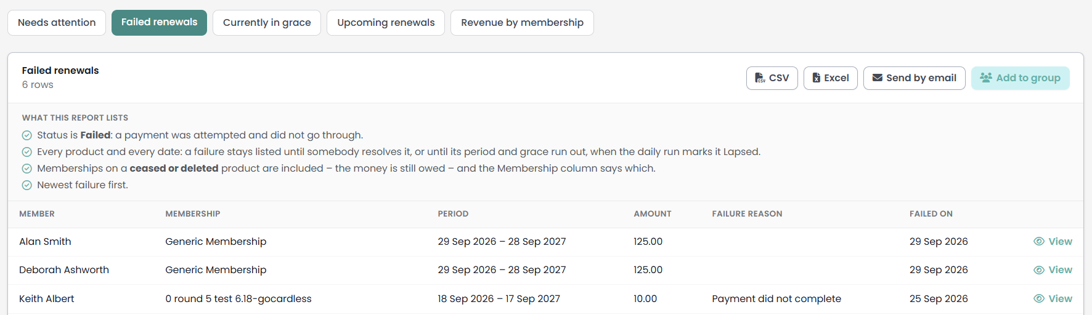1092x315 pixels.
Task: Click '0 round 5 test 6.18-gocardless' membership
Action: pos(238,299)
